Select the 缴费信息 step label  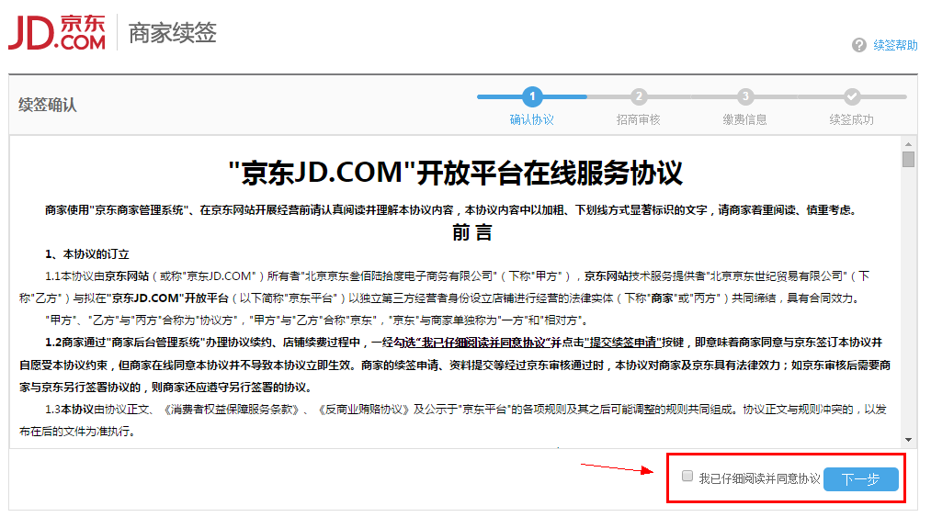(745, 119)
